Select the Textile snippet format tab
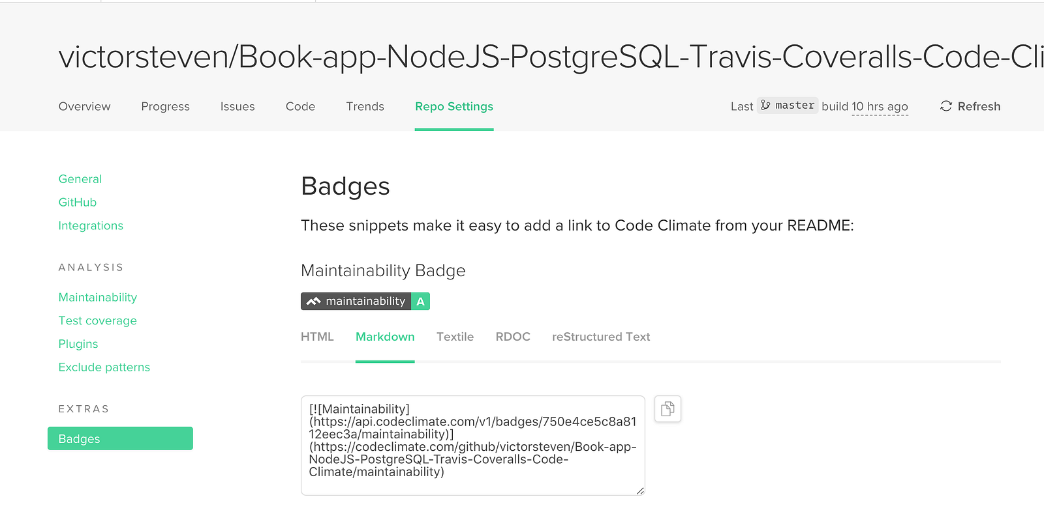Image resolution: width=1044 pixels, height=512 pixels. 455,337
